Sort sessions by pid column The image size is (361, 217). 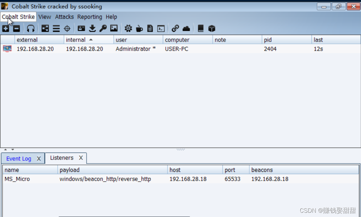(x=287, y=40)
